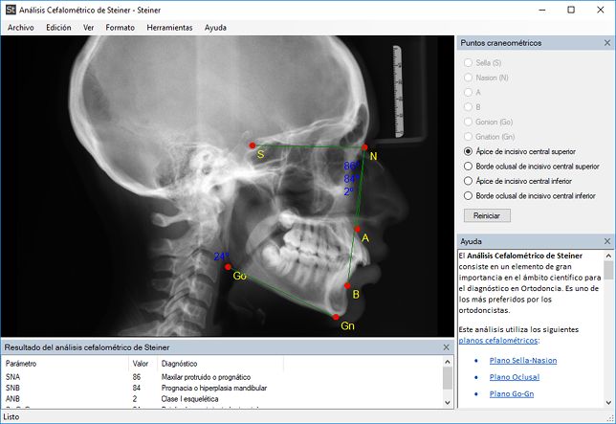Close the Steiner analysis results panel
Viewport: 616px width, 424px height.
(x=446, y=347)
